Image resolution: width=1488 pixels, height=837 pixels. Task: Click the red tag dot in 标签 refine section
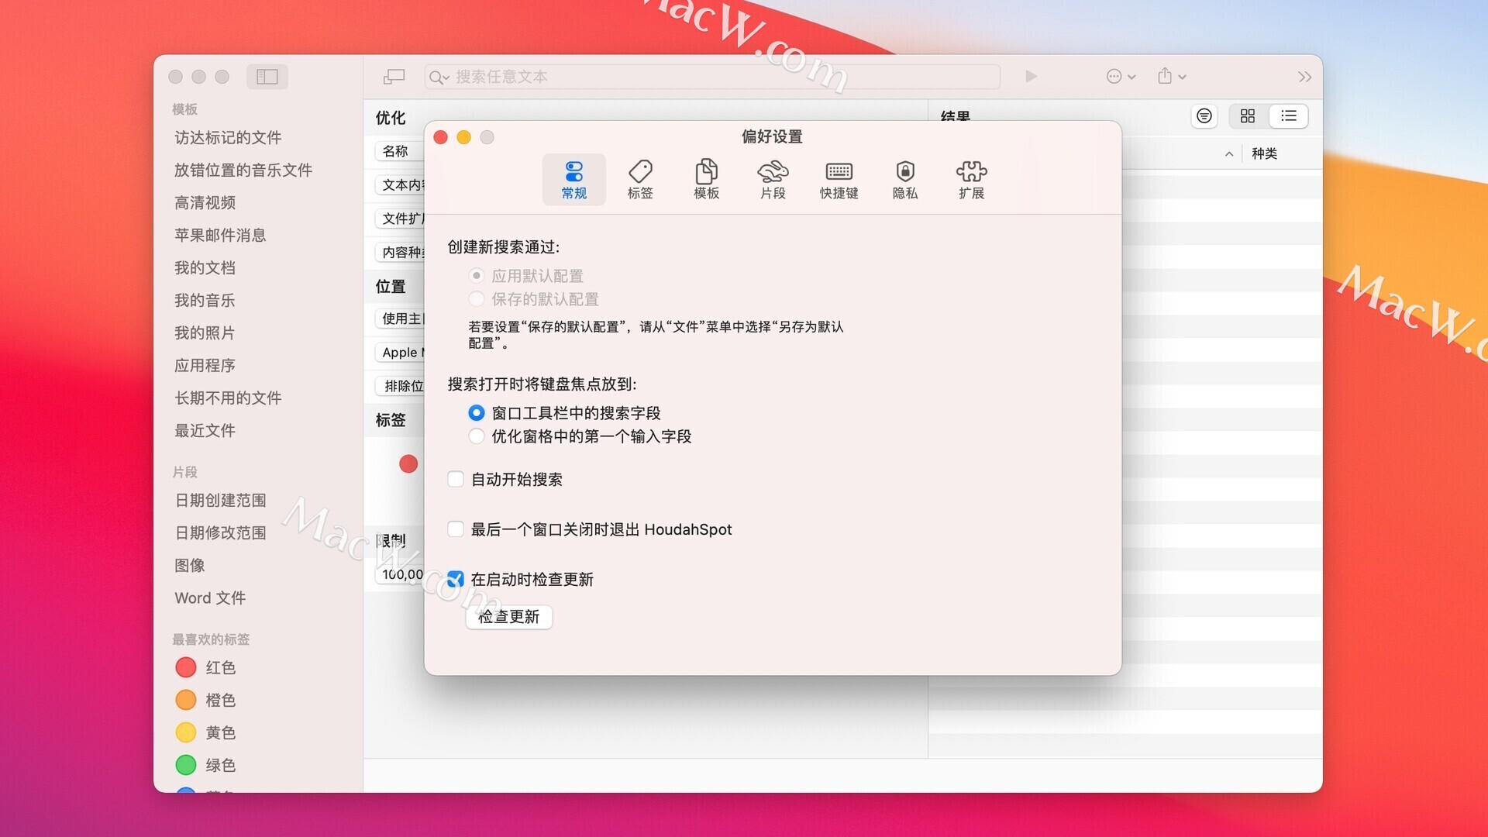pos(408,463)
